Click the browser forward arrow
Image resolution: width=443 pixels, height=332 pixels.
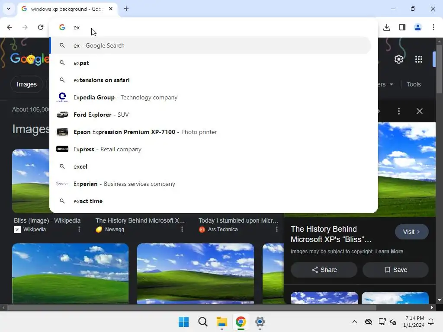point(25,27)
